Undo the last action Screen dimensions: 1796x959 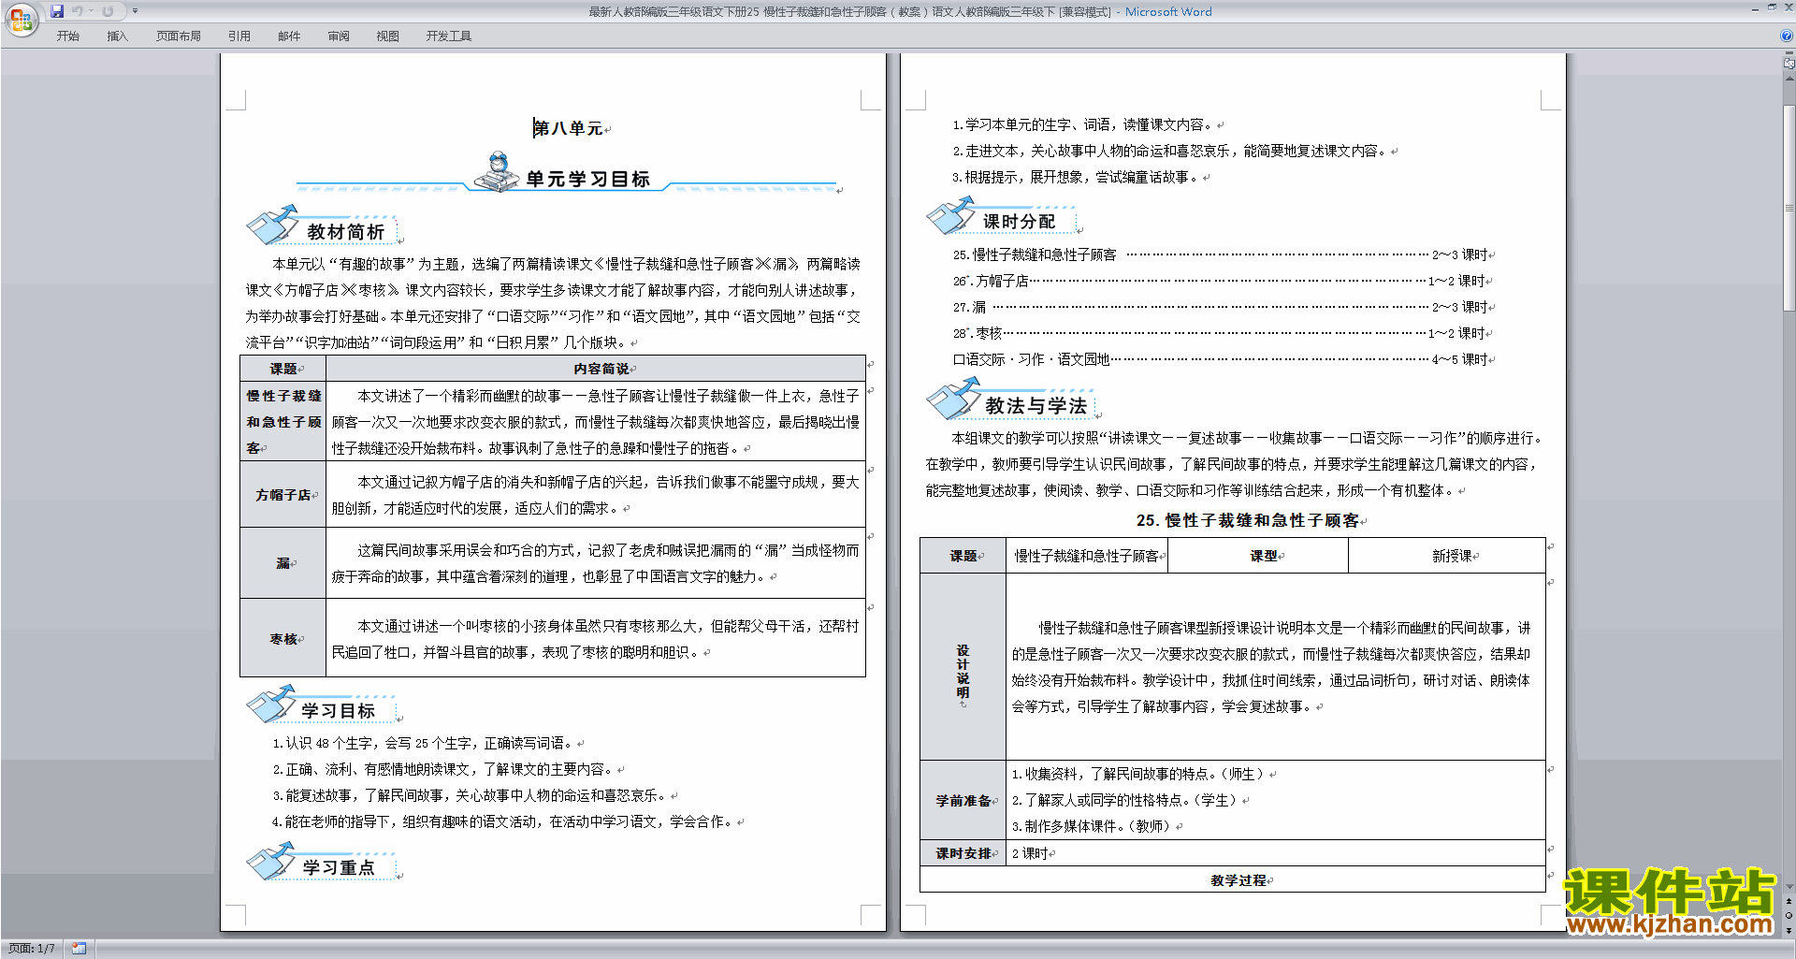point(78,11)
